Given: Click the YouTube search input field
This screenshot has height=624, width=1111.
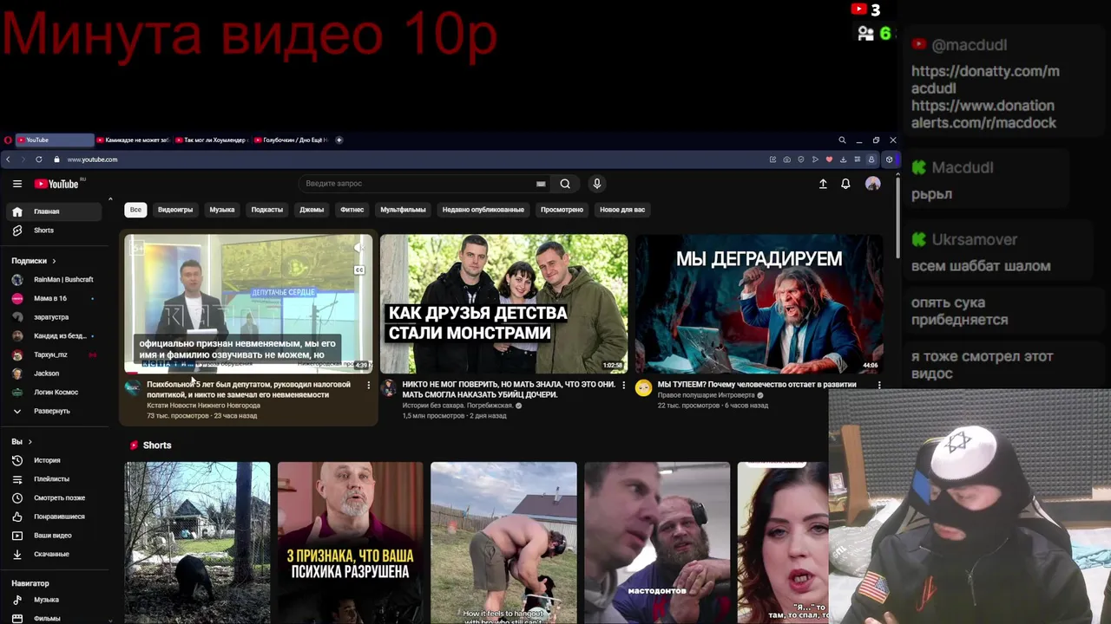Looking at the screenshot, I should click(x=421, y=184).
